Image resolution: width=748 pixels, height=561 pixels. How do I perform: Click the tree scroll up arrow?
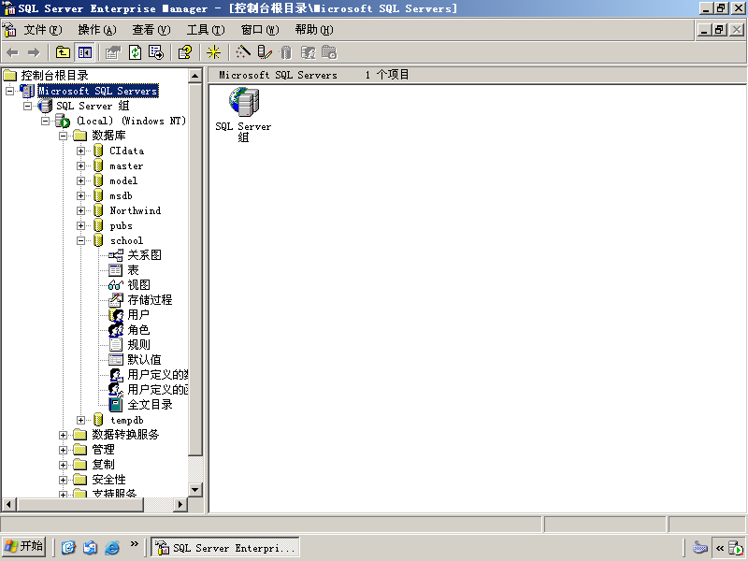tap(195, 76)
